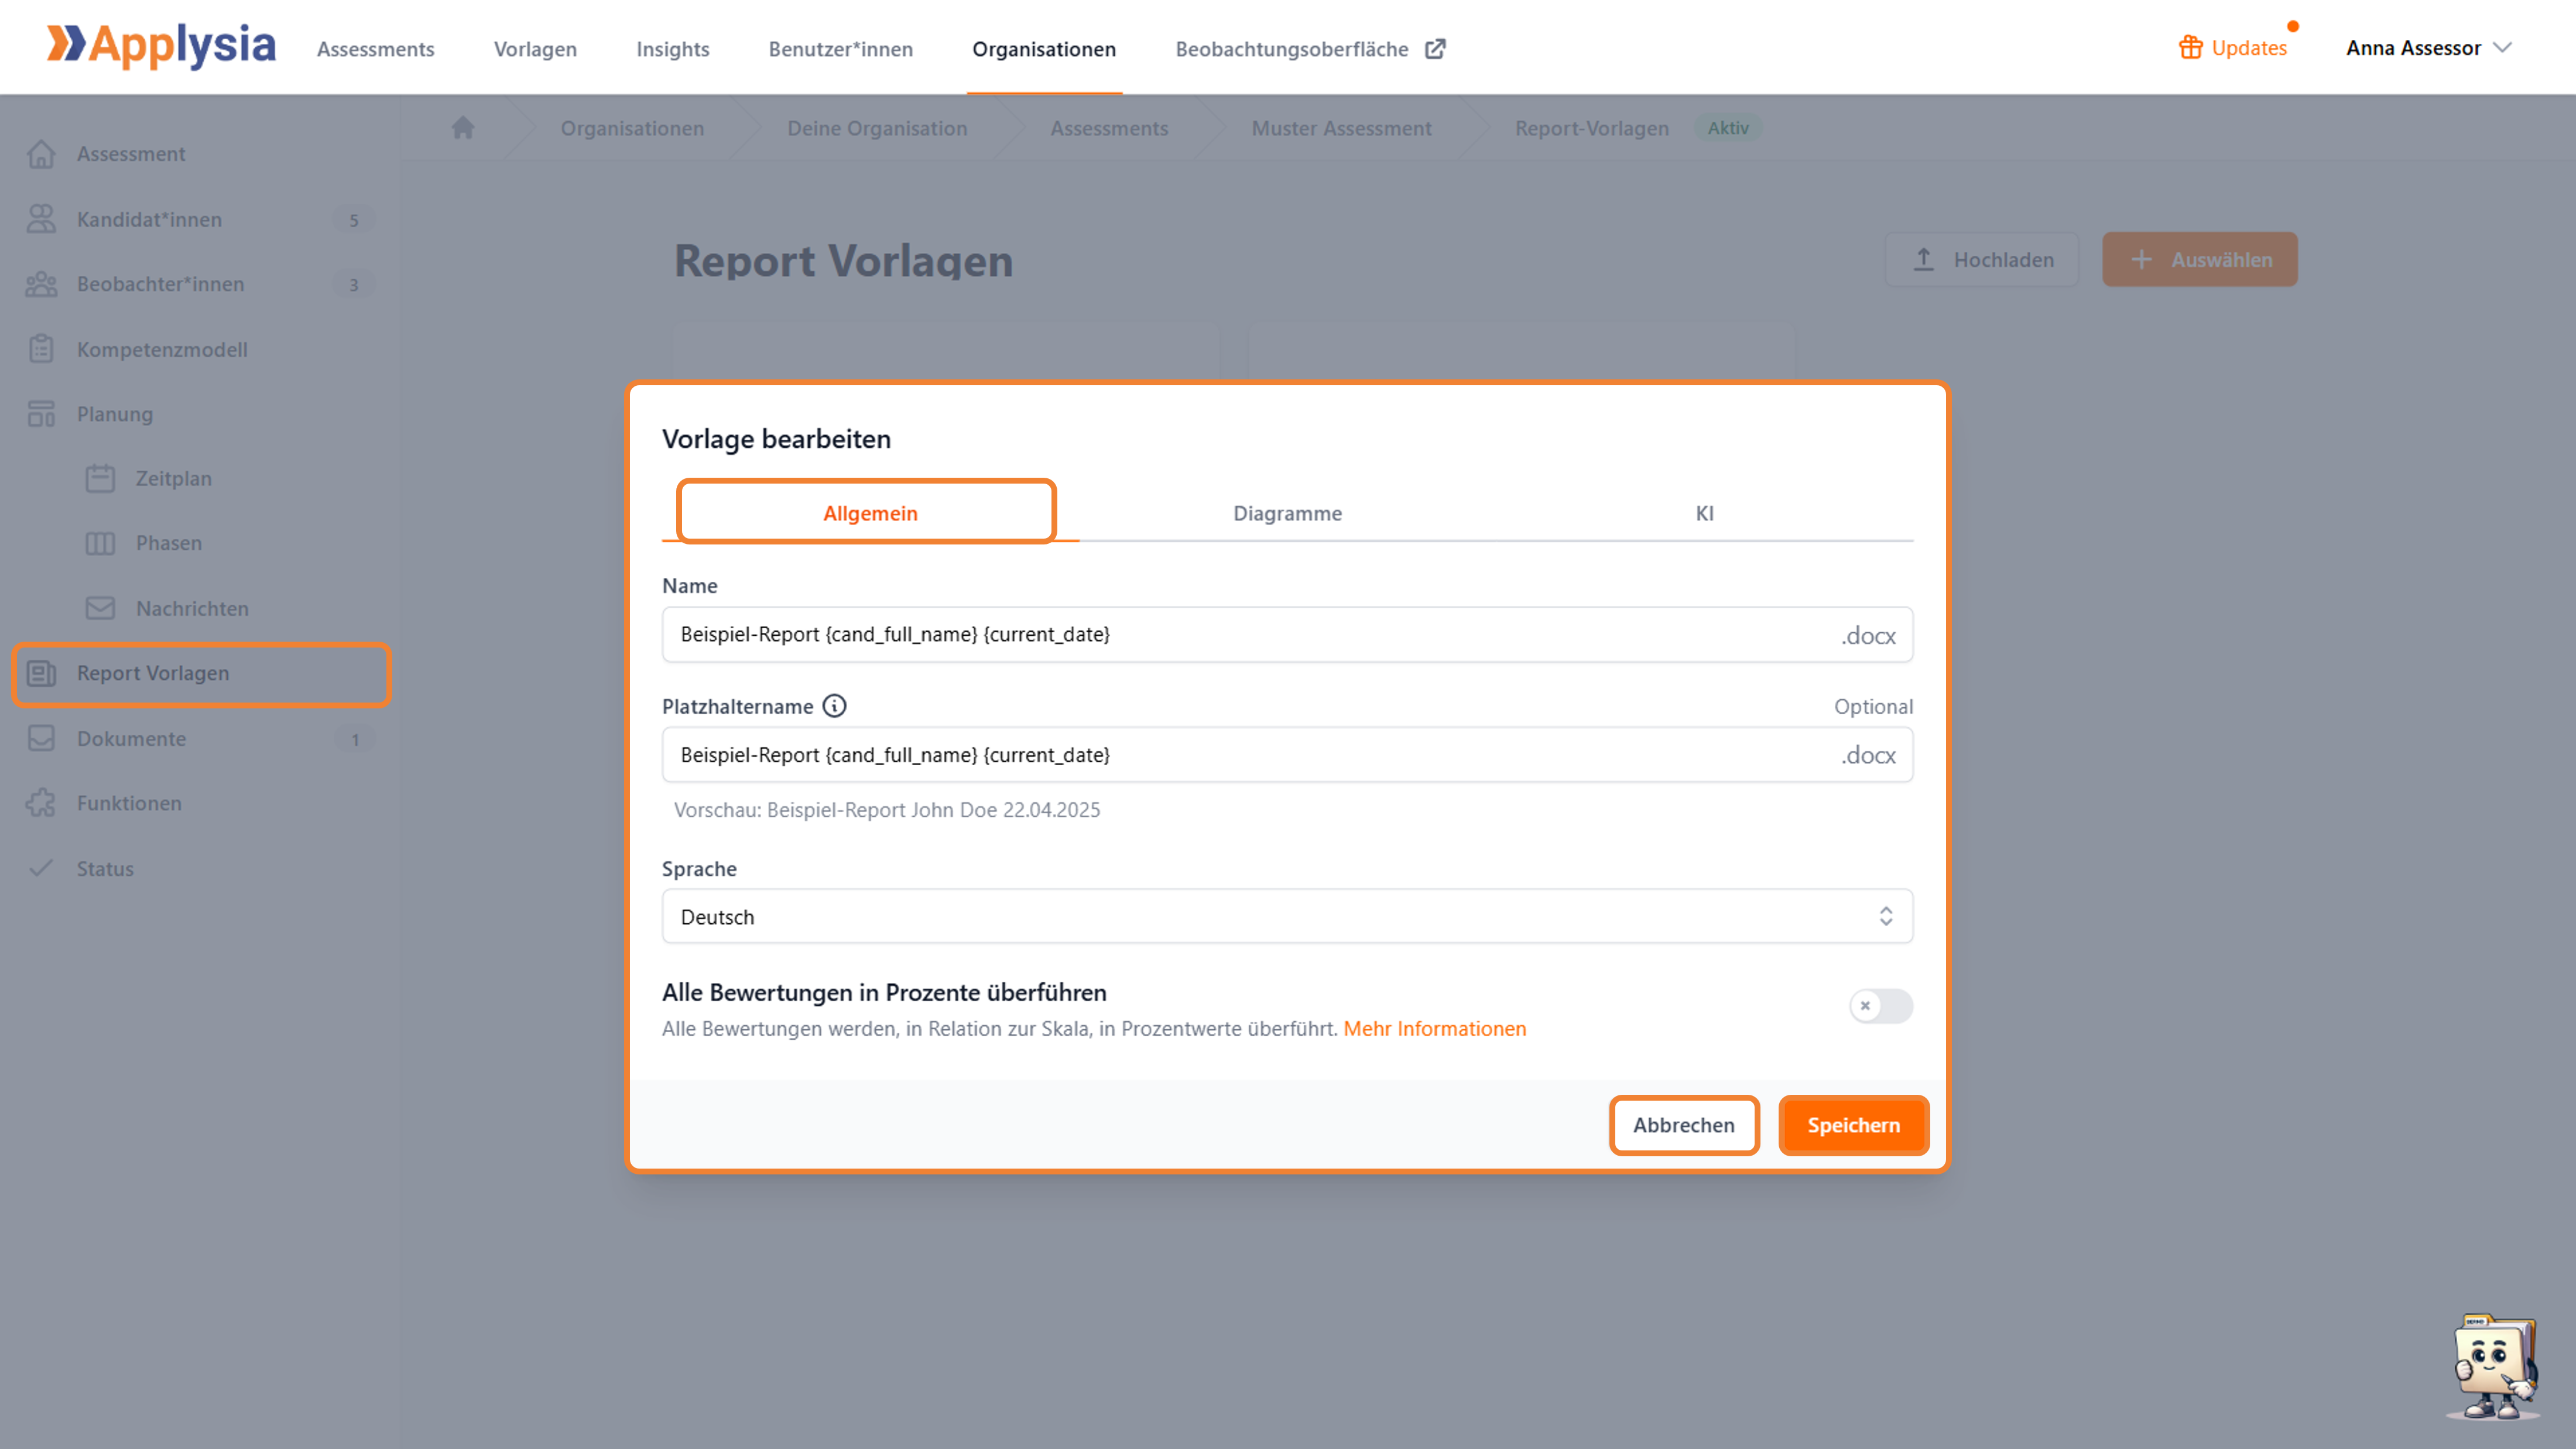Click the Updates link
Image resolution: width=2576 pixels, height=1449 pixels.
pyautogui.click(x=2249, y=48)
